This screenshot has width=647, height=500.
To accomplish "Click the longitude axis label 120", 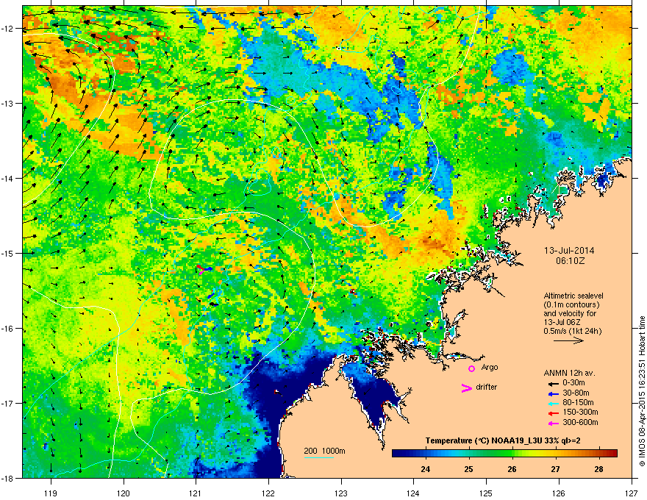I will pos(124,493).
